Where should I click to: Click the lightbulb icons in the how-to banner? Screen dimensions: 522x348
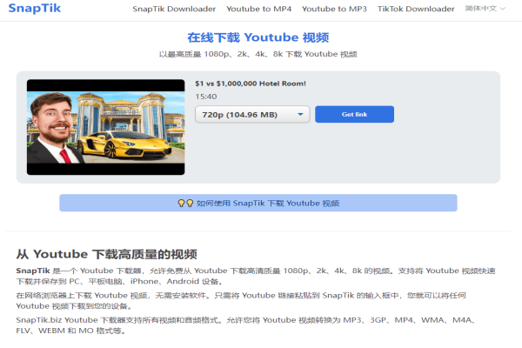pos(185,203)
